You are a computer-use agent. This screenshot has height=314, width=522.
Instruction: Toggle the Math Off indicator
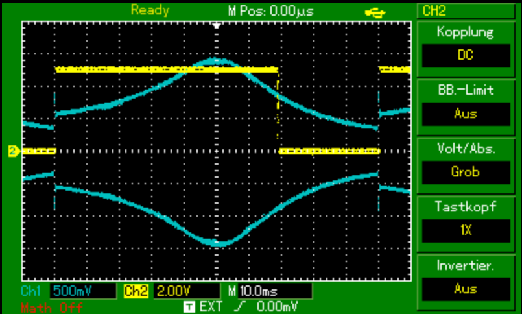(51, 306)
